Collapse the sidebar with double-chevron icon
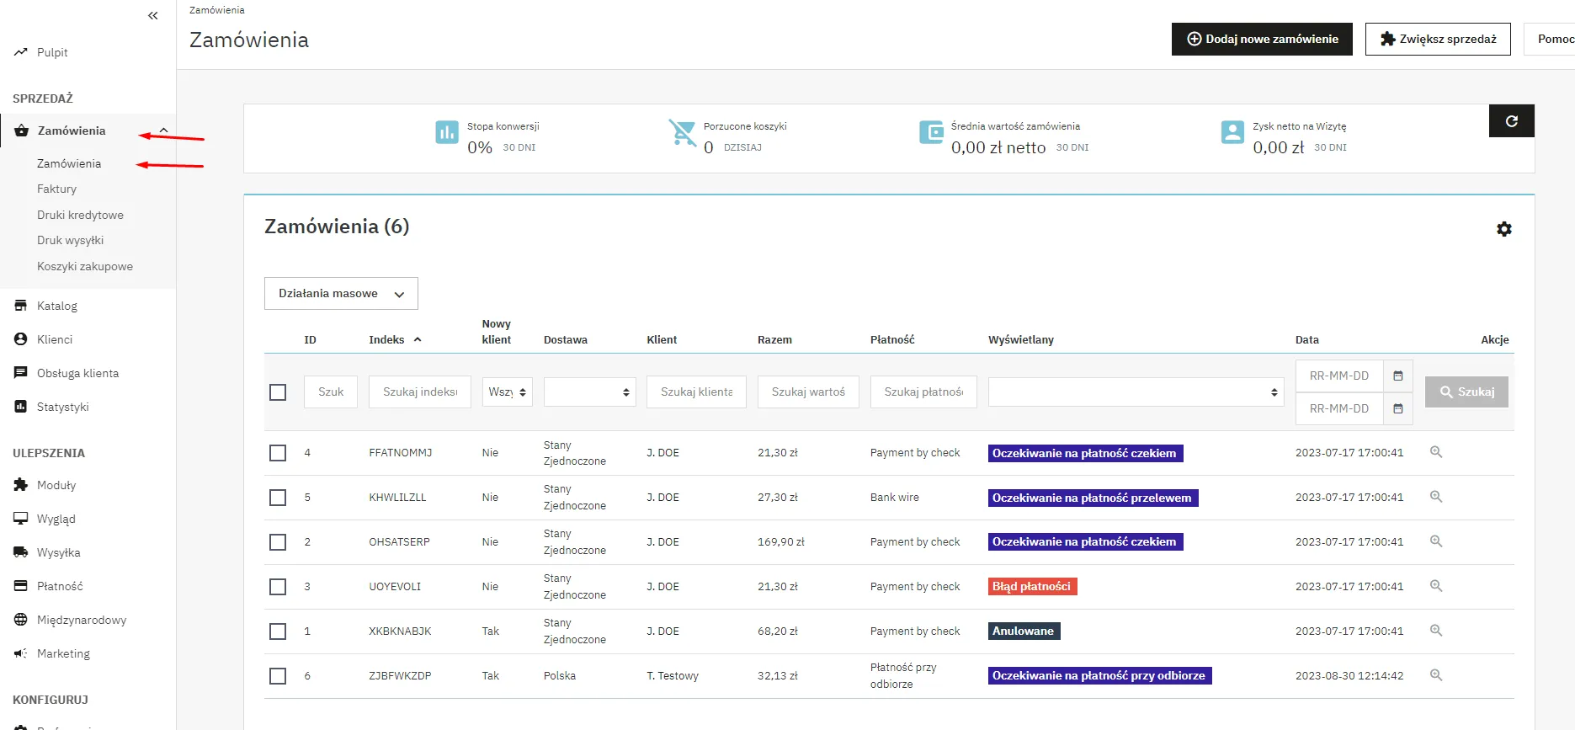The image size is (1575, 730). click(x=152, y=15)
